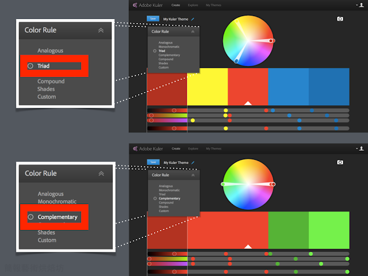Select the dark red swatch in bottom window
Viewport: 368px width, 276px height.
point(167,232)
